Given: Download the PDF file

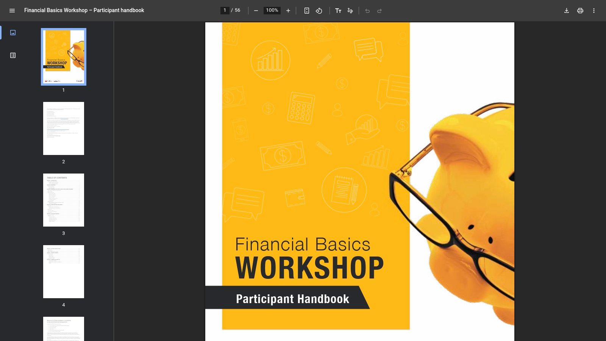Looking at the screenshot, I should pos(567,11).
